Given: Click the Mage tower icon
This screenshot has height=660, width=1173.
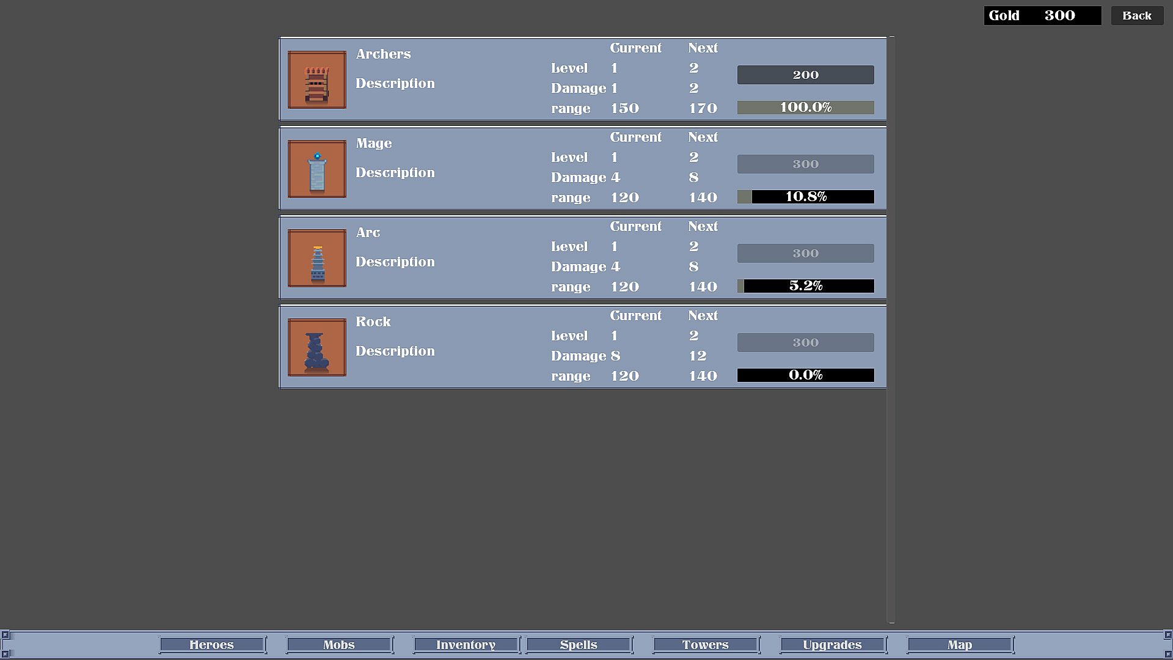Looking at the screenshot, I should pyautogui.click(x=316, y=169).
